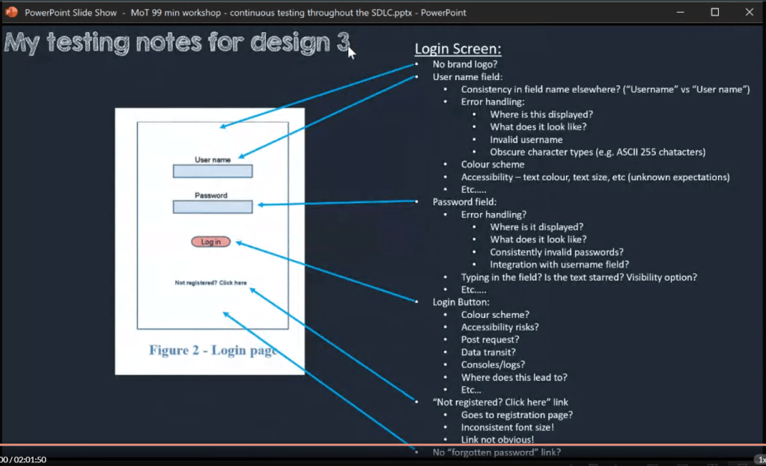The height and width of the screenshot is (466, 766).
Task: Close the PowerPoint Slide Show window
Action: click(750, 12)
